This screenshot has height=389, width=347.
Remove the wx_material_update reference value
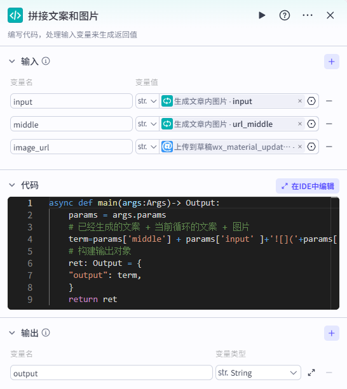(300, 147)
